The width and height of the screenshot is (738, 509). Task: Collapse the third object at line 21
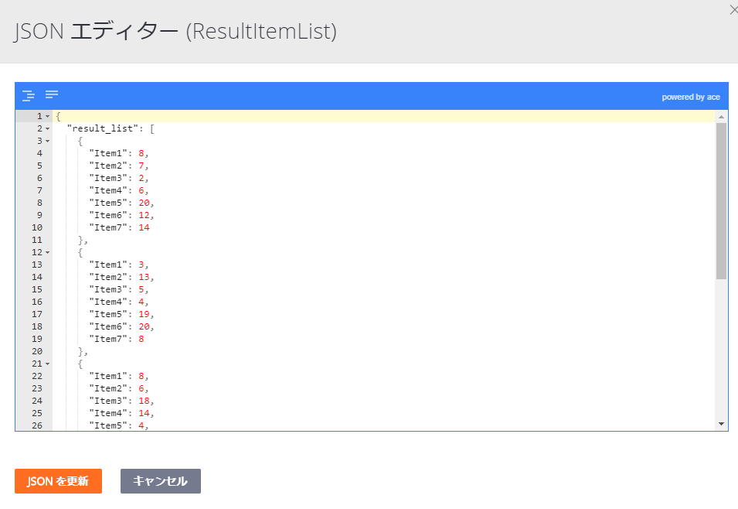(x=47, y=364)
